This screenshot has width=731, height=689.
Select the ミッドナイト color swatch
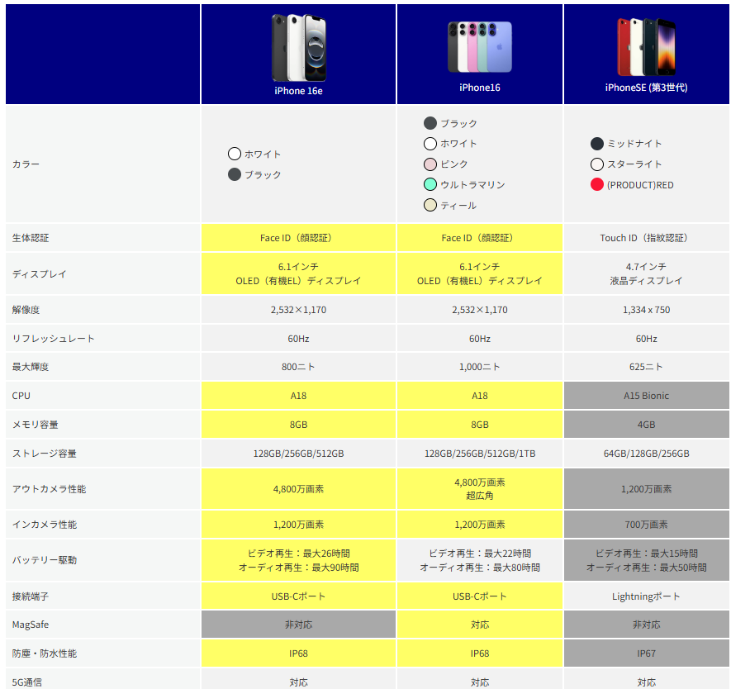point(597,144)
